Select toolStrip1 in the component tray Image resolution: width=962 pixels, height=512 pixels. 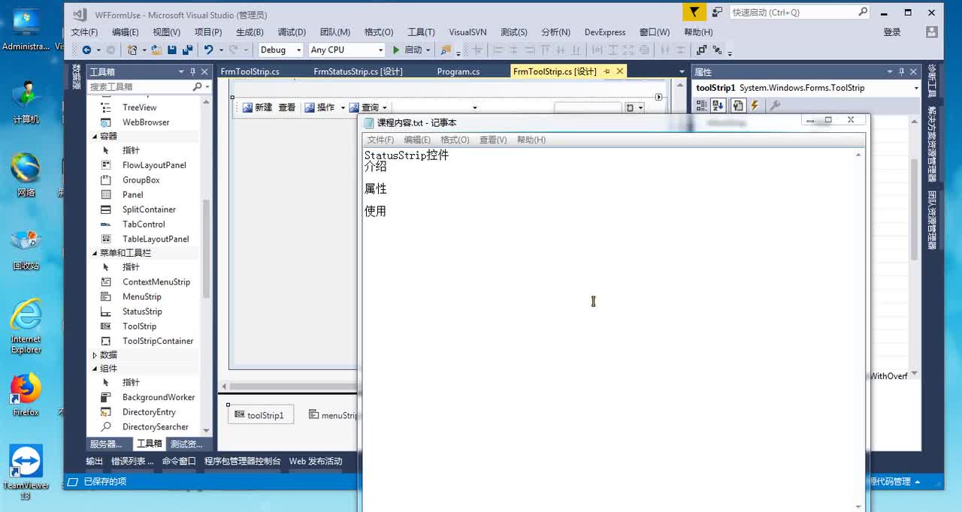pyautogui.click(x=260, y=415)
